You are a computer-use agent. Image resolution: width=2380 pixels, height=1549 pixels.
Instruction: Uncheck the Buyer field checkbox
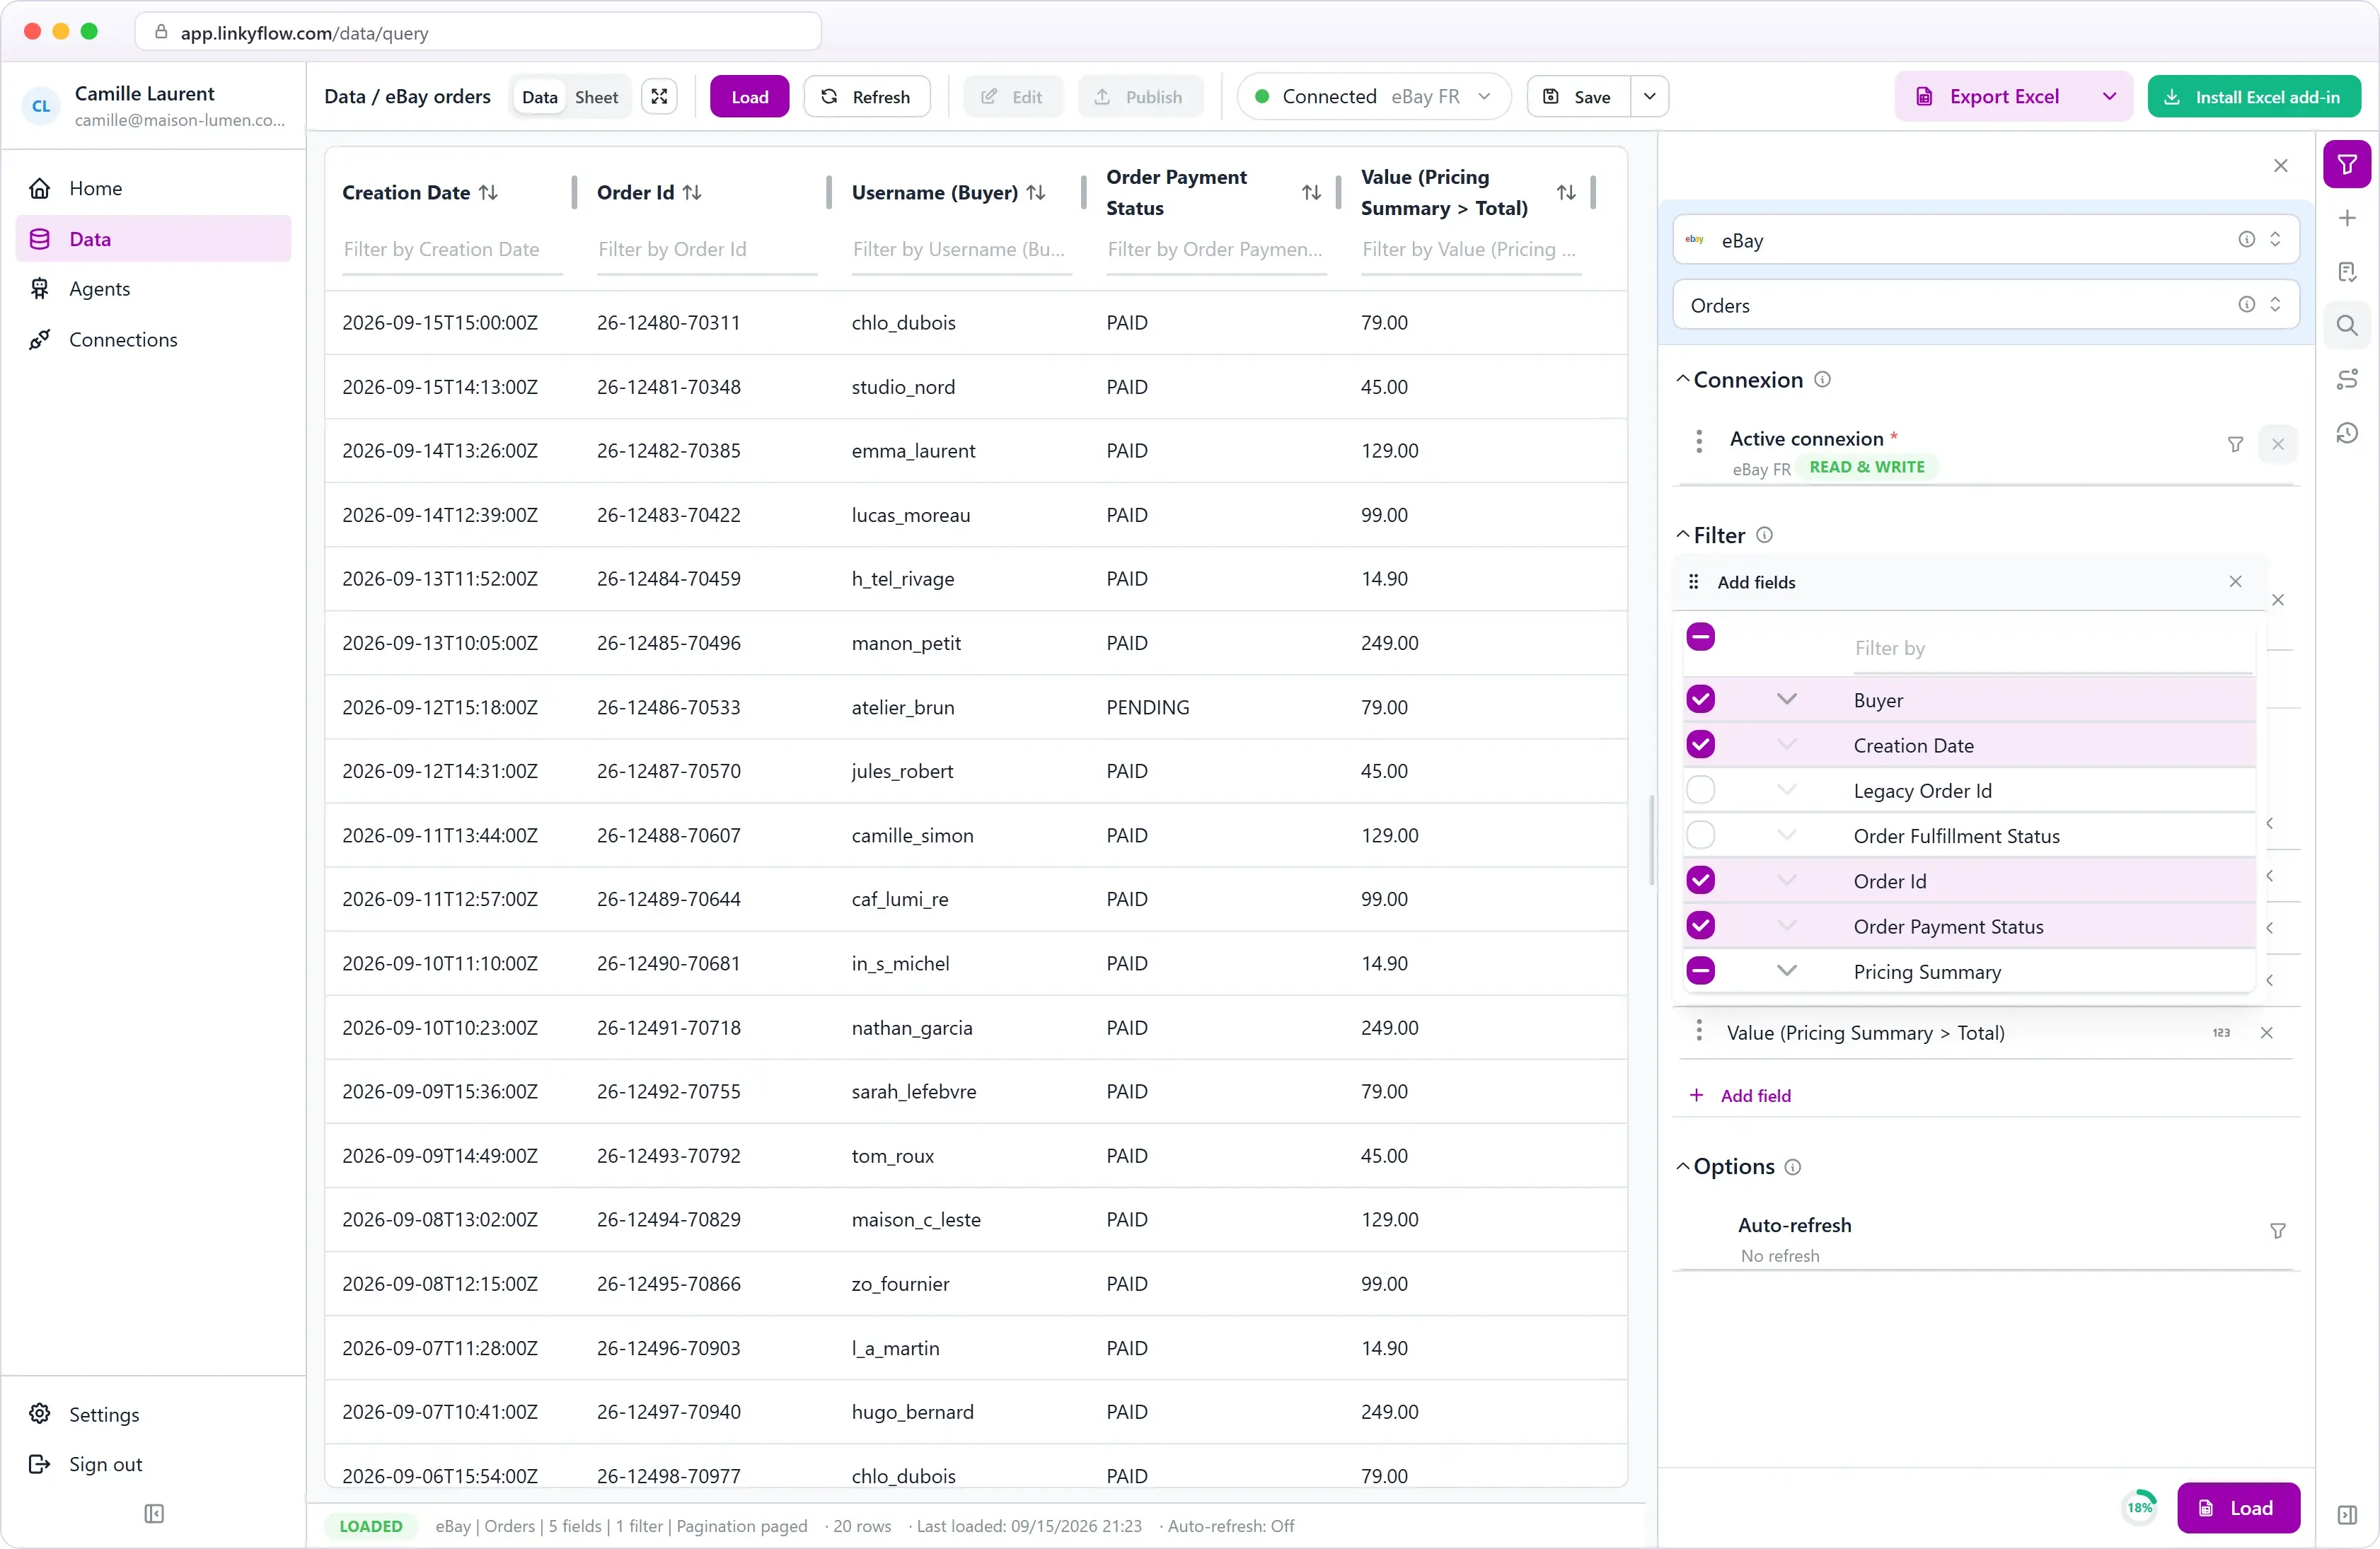(x=1700, y=699)
